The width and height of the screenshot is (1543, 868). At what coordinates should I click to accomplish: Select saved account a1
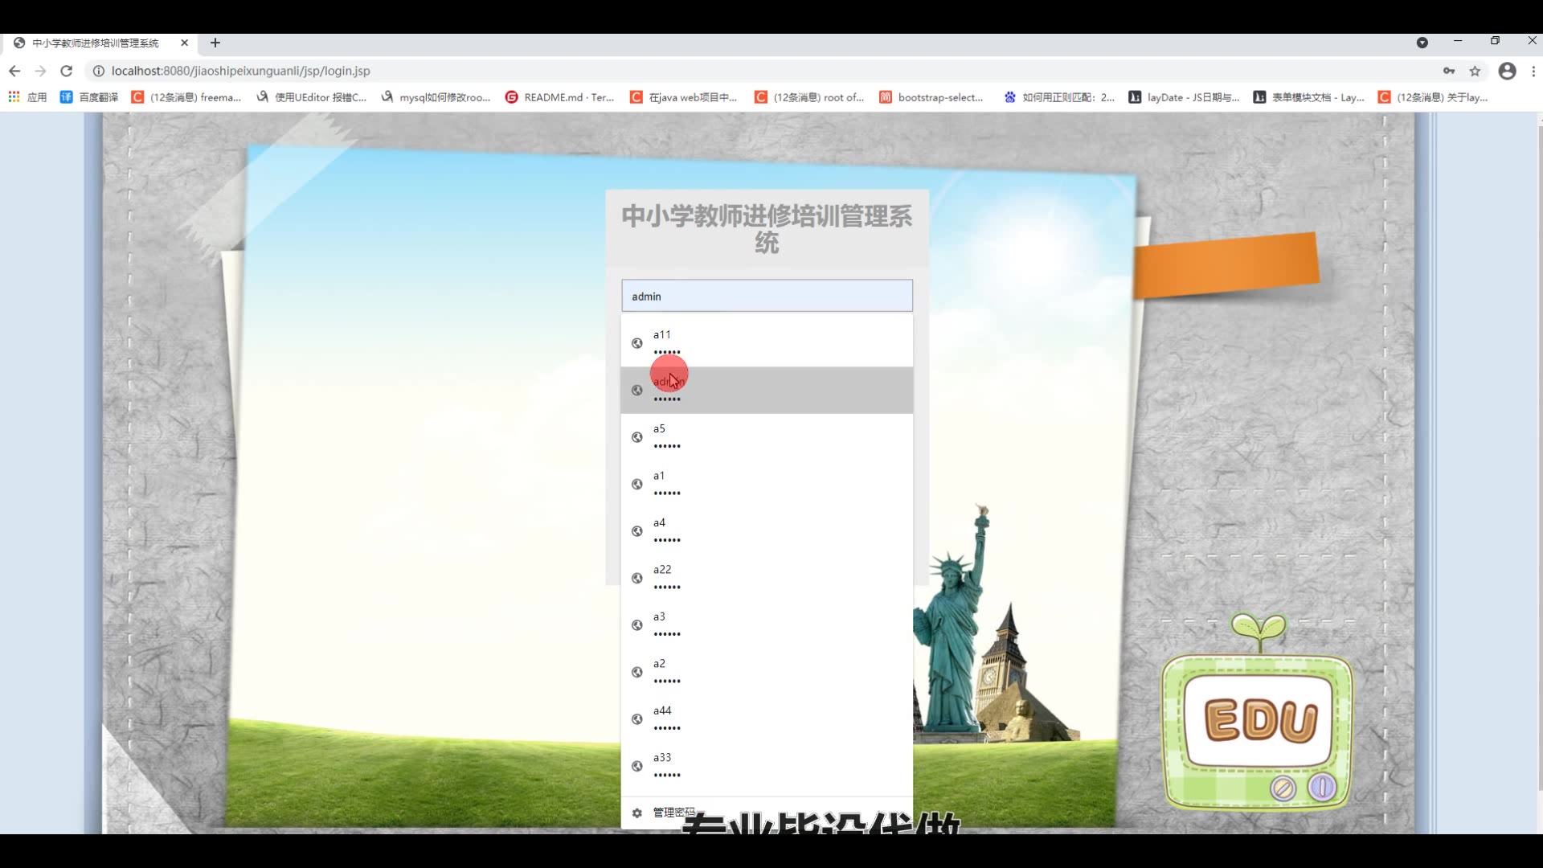click(x=767, y=484)
